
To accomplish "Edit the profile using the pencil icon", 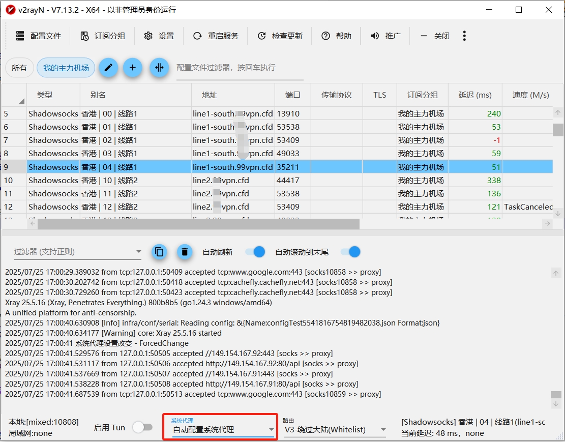I will click(x=108, y=67).
